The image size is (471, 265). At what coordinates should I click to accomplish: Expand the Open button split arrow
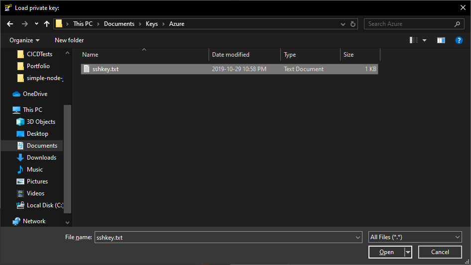[408, 252]
